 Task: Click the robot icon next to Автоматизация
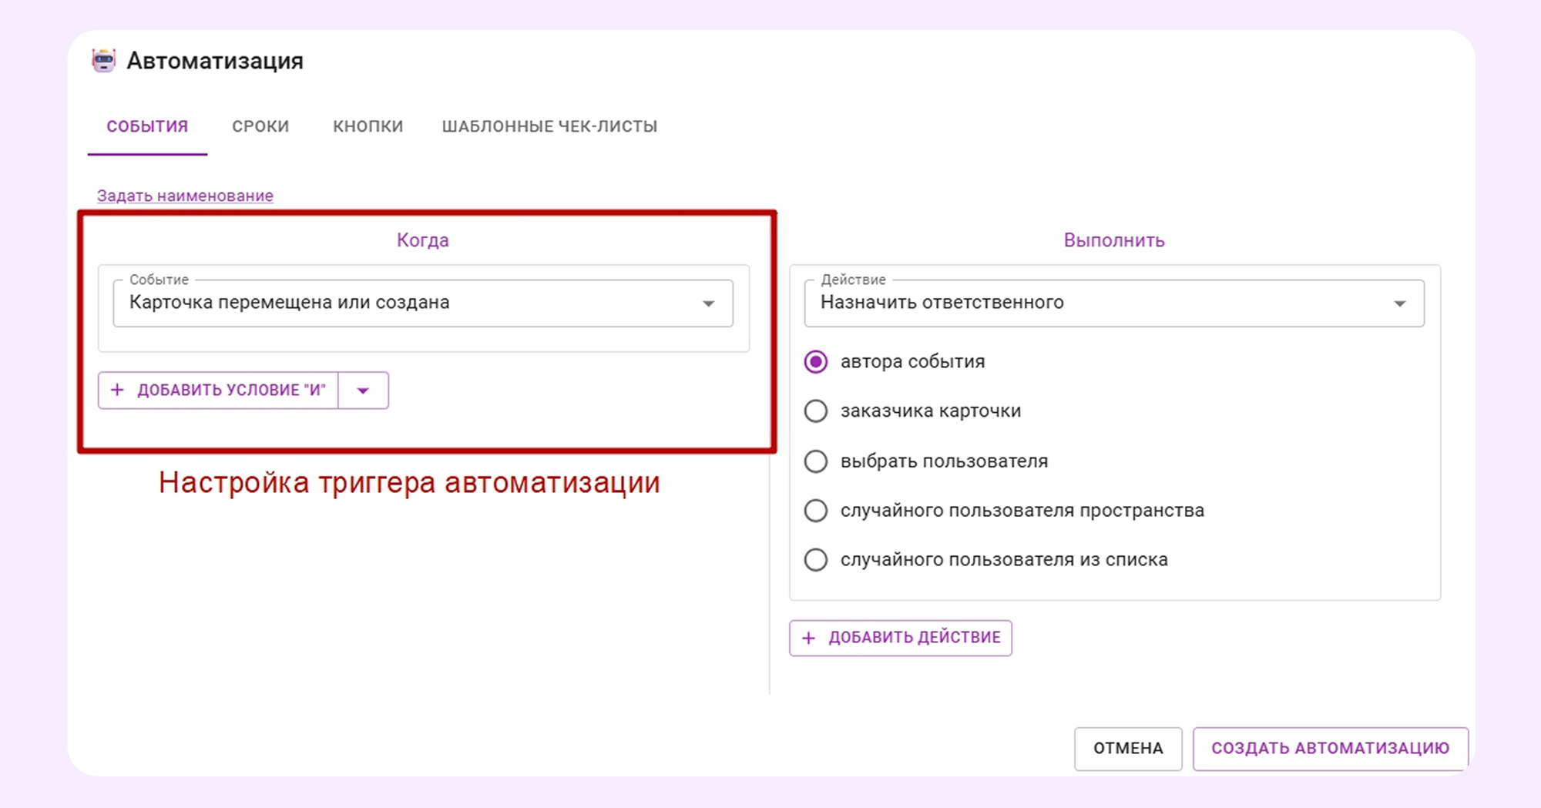[105, 60]
